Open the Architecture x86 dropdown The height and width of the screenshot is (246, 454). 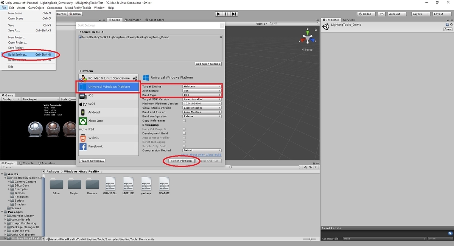point(202,91)
